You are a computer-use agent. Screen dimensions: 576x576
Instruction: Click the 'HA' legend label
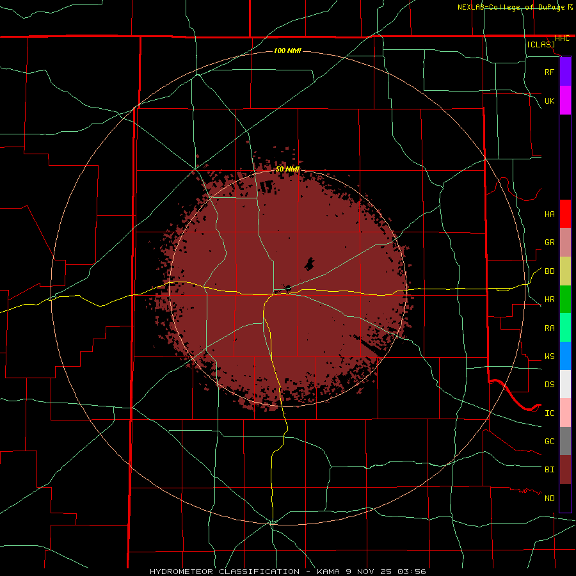click(x=549, y=214)
